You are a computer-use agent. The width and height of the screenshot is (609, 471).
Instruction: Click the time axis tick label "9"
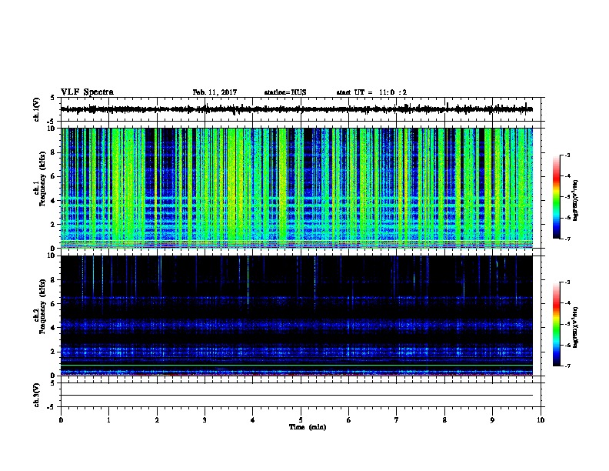pyautogui.click(x=492, y=419)
